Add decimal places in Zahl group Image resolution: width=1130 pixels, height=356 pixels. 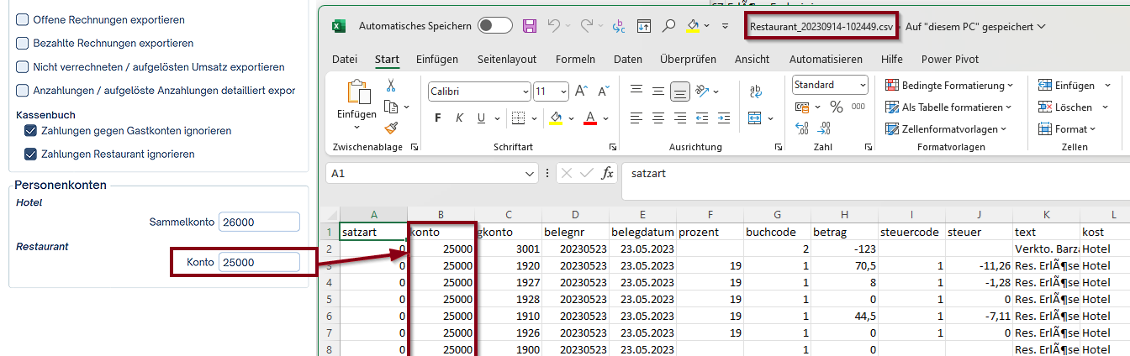coord(802,128)
